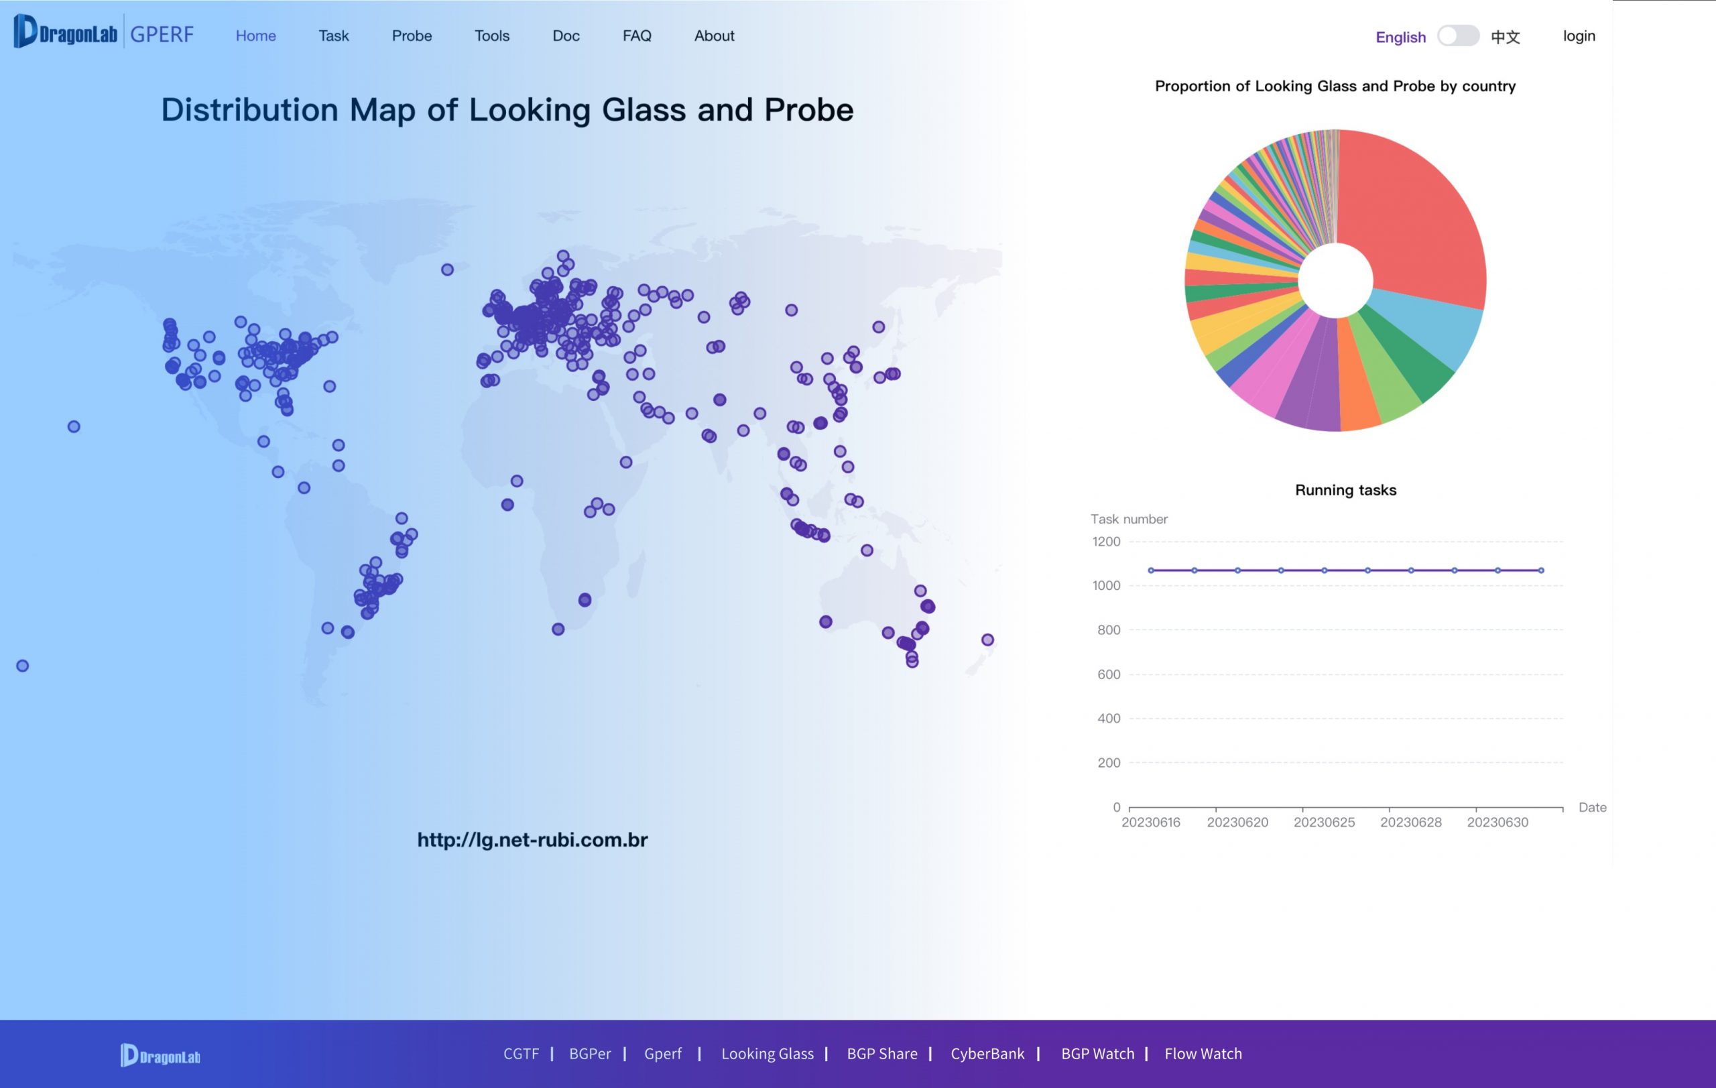
Task: Open the Task menu item
Action: [x=334, y=36]
